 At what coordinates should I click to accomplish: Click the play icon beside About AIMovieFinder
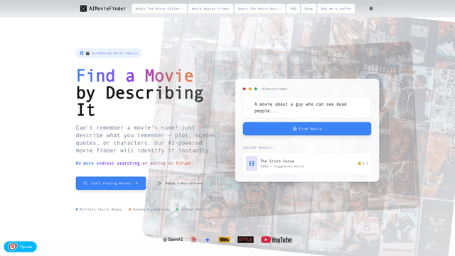(x=159, y=183)
